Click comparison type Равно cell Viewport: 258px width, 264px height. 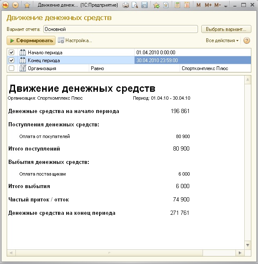tap(134, 68)
